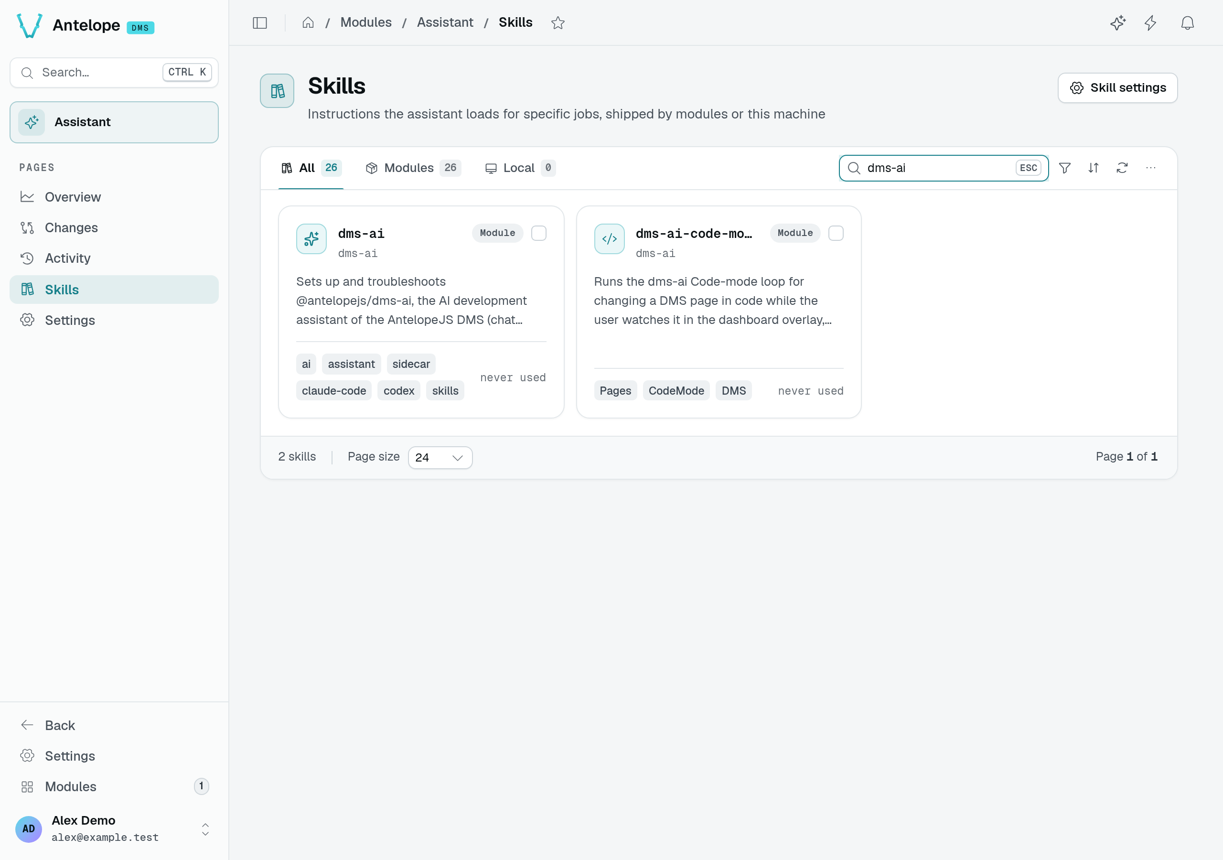The height and width of the screenshot is (860, 1223).
Task: Click the skills tag
Action: (x=445, y=390)
